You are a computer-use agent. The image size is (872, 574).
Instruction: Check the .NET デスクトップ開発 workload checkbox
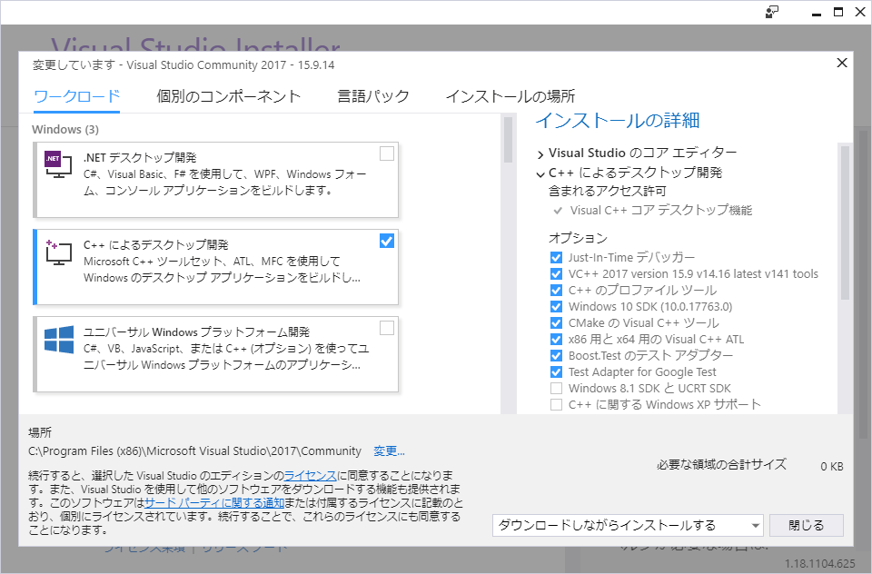pyautogui.click(x=387, y=153)
